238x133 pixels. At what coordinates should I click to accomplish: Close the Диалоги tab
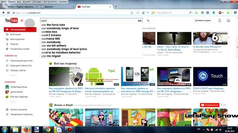pos(74,7)
